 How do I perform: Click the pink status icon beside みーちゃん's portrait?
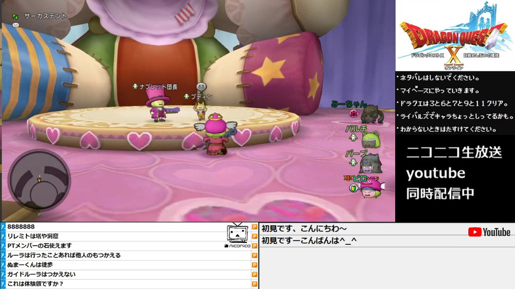point(354,113)
